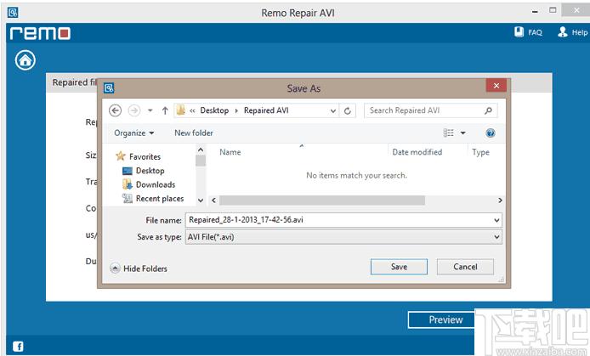Open the dialog help question icon
Screen dimensions: 590x356
click(x=490, y=133)
